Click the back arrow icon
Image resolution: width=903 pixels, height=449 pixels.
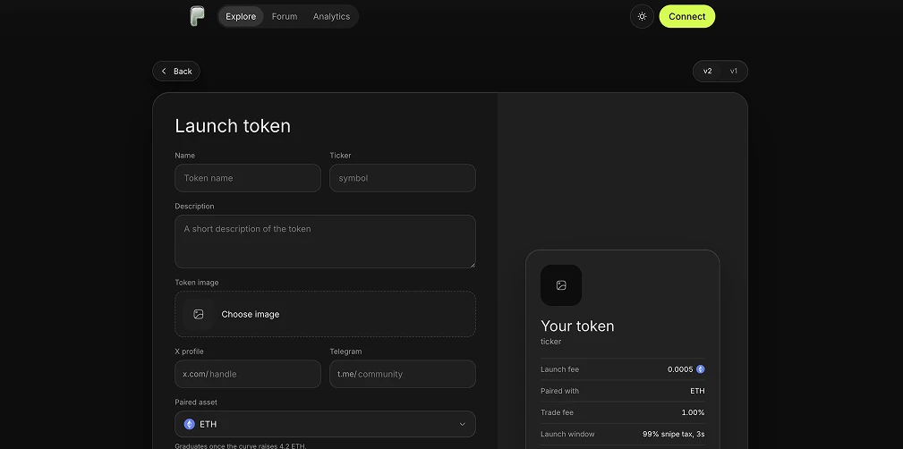tap(164, 72)
